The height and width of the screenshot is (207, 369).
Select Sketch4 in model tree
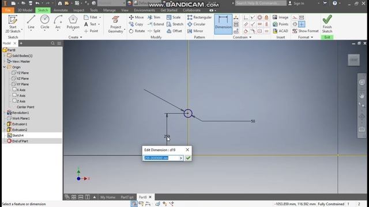coord(18,136)
